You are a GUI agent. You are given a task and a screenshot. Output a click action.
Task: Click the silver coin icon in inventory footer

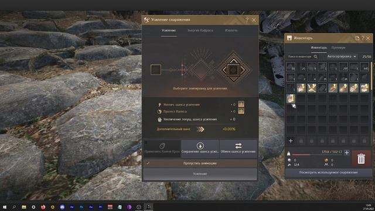289,160
